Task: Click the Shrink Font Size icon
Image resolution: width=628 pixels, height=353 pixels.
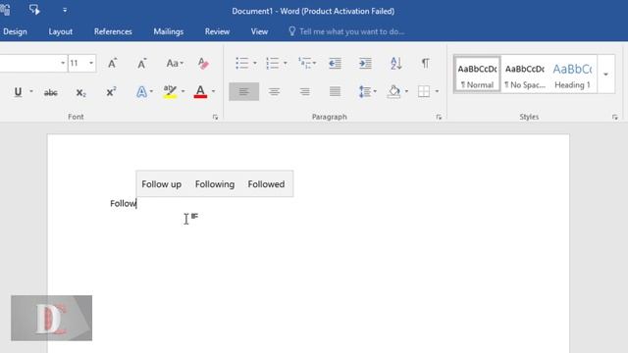Action: pos(141,63)
